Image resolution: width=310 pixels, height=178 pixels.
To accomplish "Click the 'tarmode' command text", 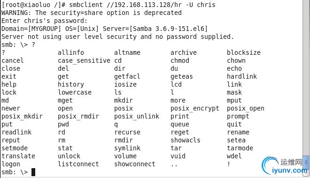I will click(240, 148).
